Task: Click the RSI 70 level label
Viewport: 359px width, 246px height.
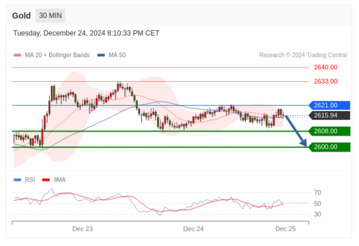Action: [x=318, y=192]
